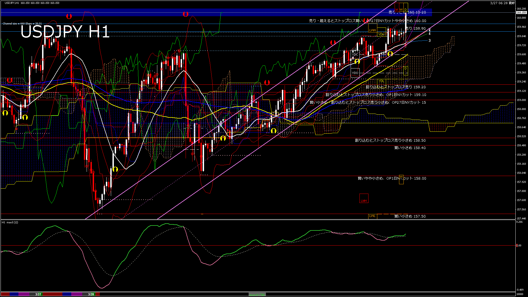Toggle the macd ON button
This screenshot has width=528, height=297.
click(257, 294)
